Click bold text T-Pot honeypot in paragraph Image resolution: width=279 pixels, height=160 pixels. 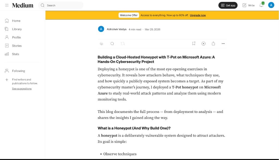pos(185,87)
